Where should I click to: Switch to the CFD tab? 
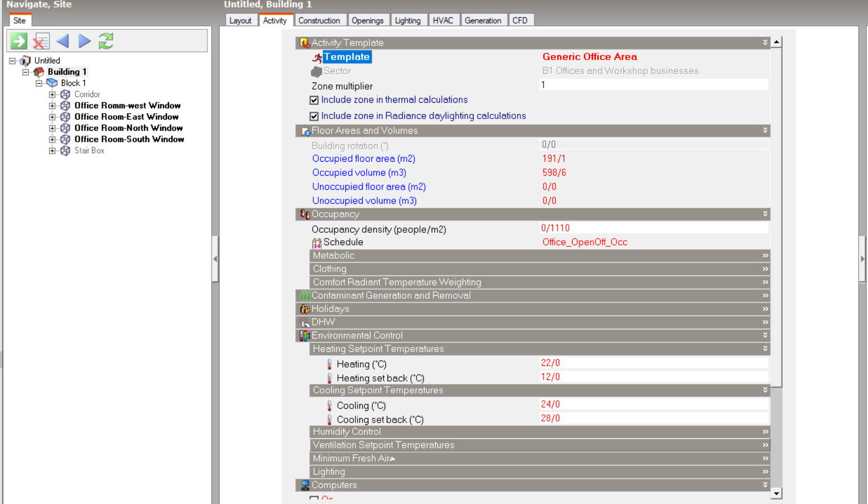point(520,20)
